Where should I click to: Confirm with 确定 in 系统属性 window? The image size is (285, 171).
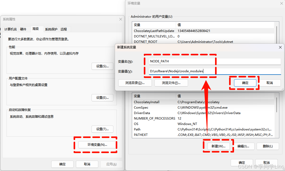(x=62, y=164)
